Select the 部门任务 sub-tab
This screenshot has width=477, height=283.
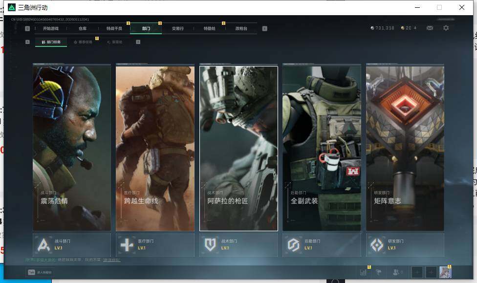click(x=51, y=42)
